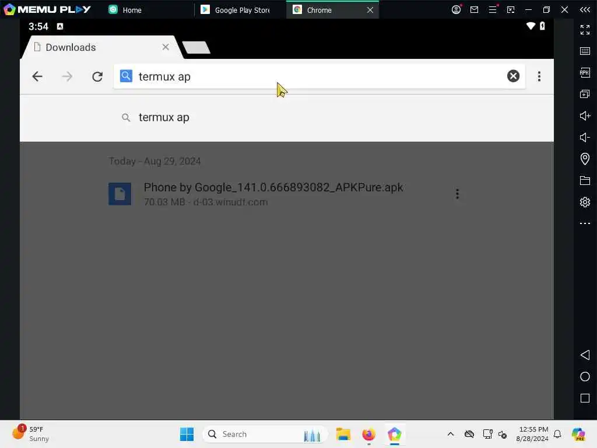Reload the current Chrome page
Image resolution: width=597 pixels, height=448 pixels.
click(x=97, y=76)
